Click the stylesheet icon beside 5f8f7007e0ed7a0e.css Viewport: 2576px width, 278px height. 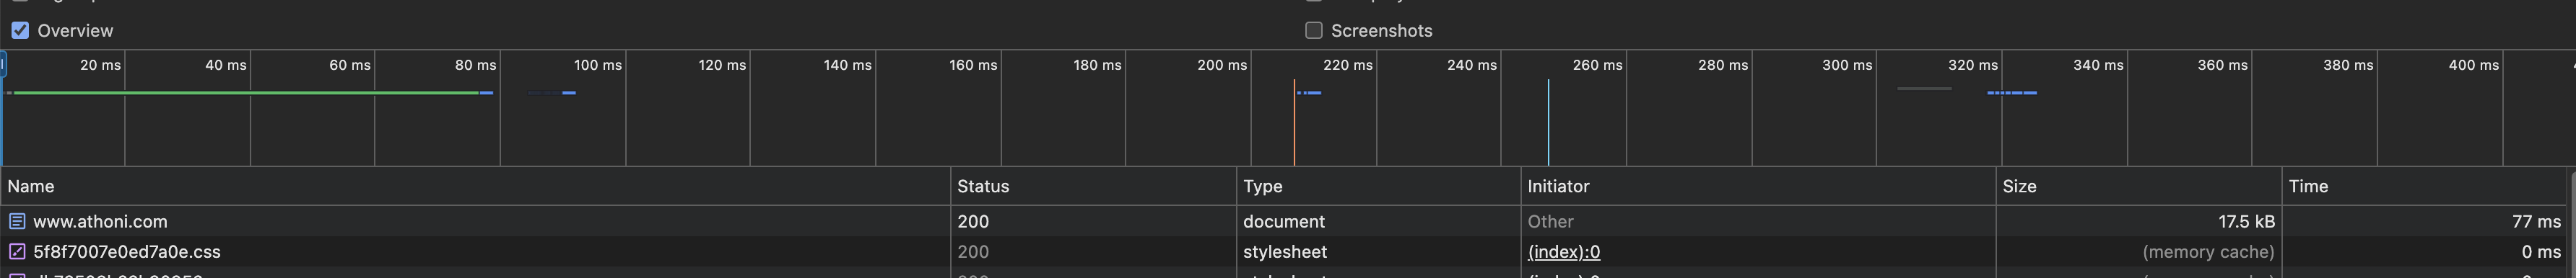[17, 252]
